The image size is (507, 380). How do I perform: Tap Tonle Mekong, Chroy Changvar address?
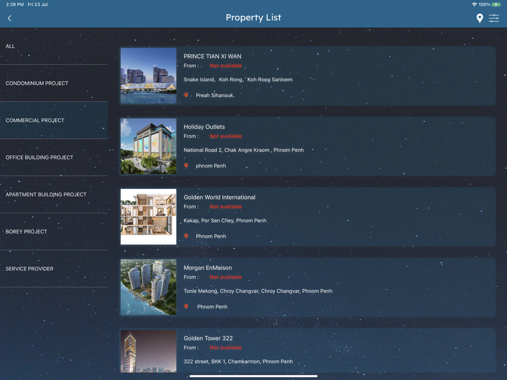258,291
